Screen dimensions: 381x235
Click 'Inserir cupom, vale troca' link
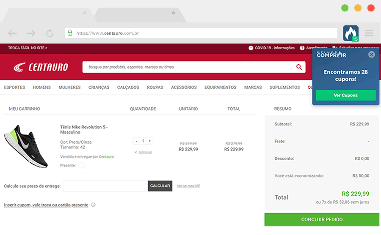(46, 205)
